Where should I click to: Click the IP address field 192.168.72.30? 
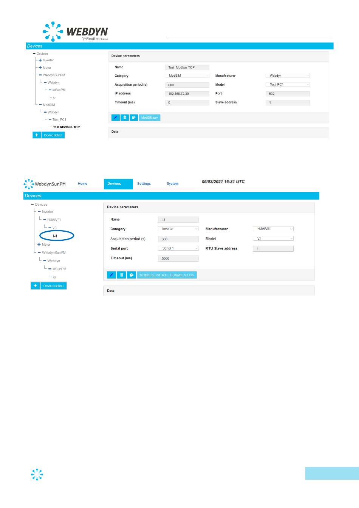[187, 94]
